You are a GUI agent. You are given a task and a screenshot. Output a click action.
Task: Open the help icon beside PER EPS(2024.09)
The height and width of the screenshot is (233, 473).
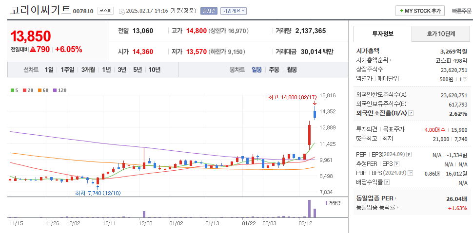pyautogui.click(x=409, y=155)
